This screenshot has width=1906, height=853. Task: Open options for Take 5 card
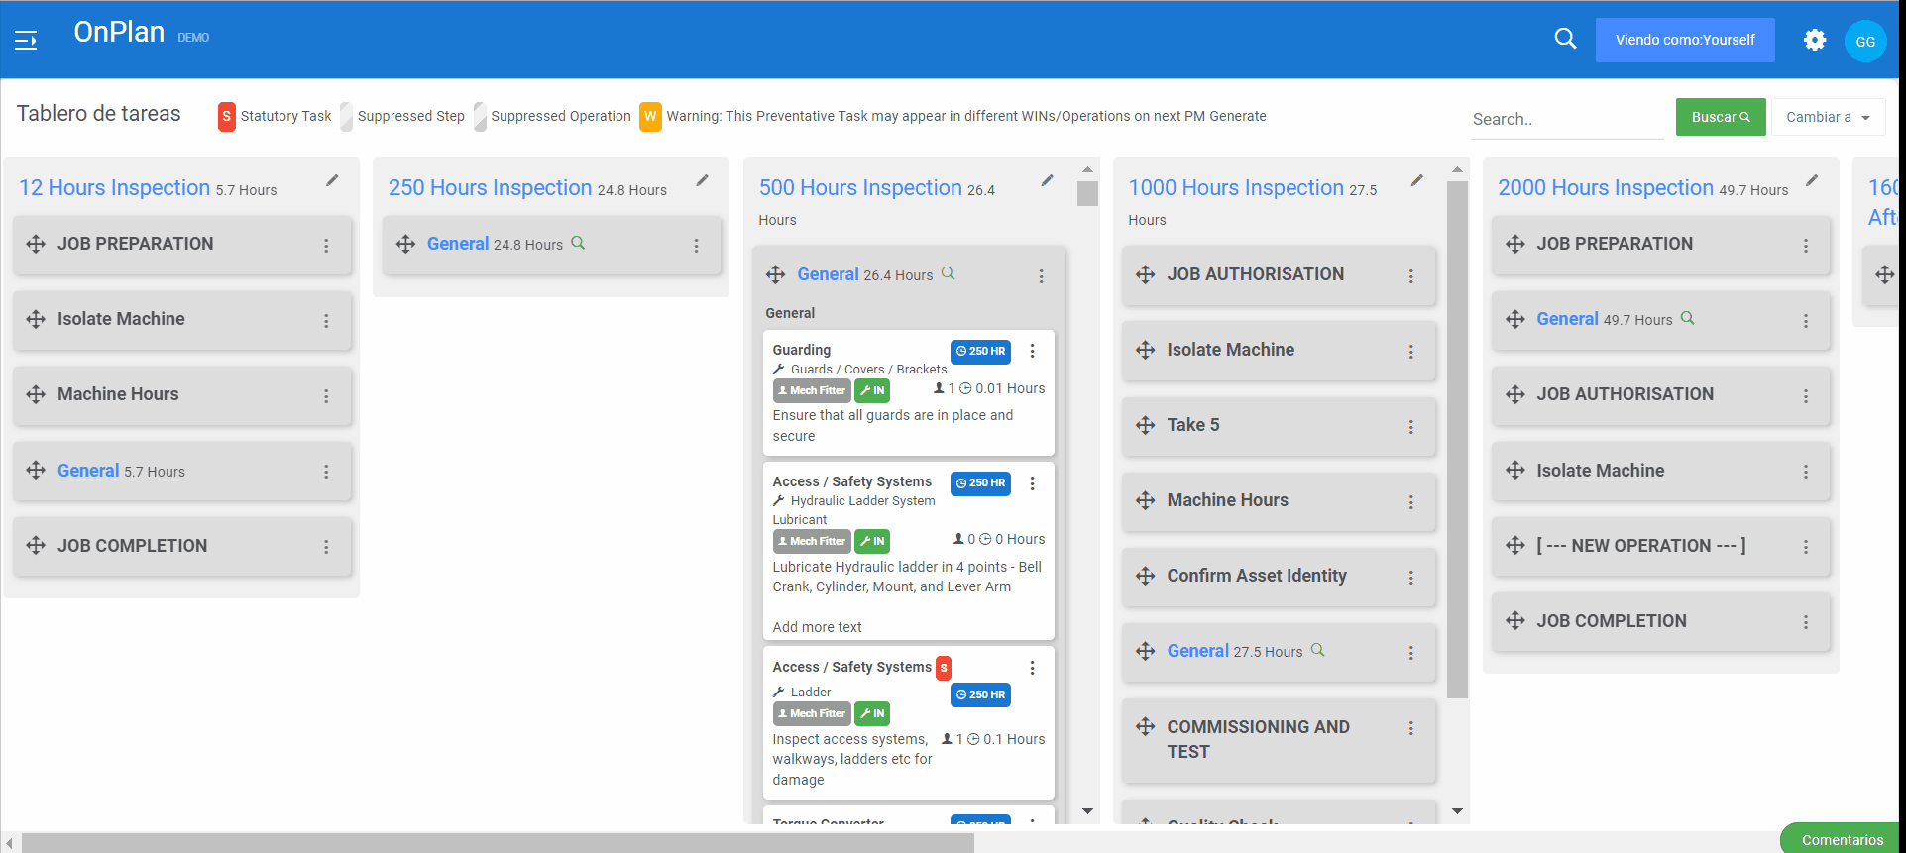pos(1410,427)
